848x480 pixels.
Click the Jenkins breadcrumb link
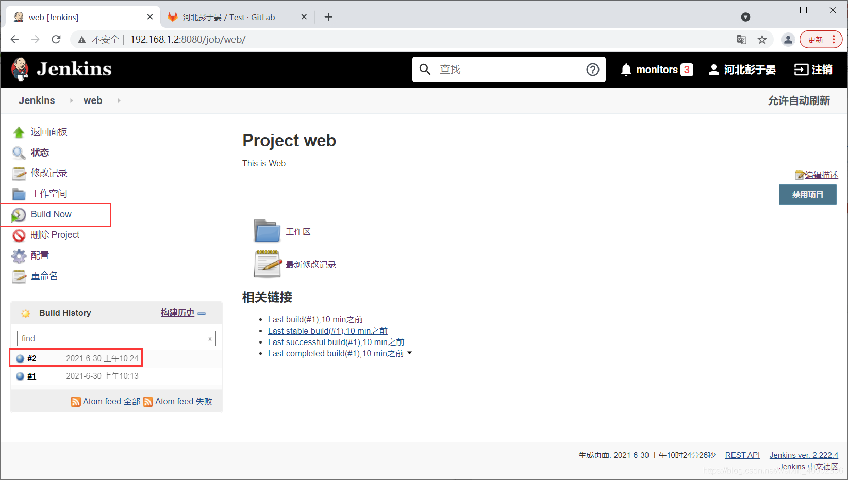[37, 101]
